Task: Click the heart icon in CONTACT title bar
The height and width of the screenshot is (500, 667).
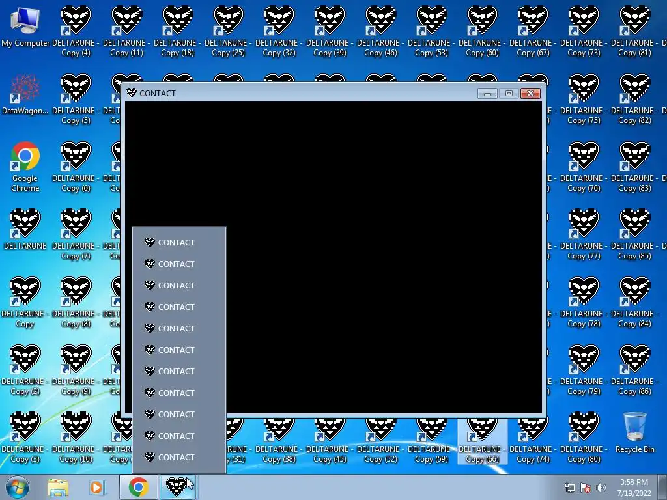Action: click(x=132, y=92)
